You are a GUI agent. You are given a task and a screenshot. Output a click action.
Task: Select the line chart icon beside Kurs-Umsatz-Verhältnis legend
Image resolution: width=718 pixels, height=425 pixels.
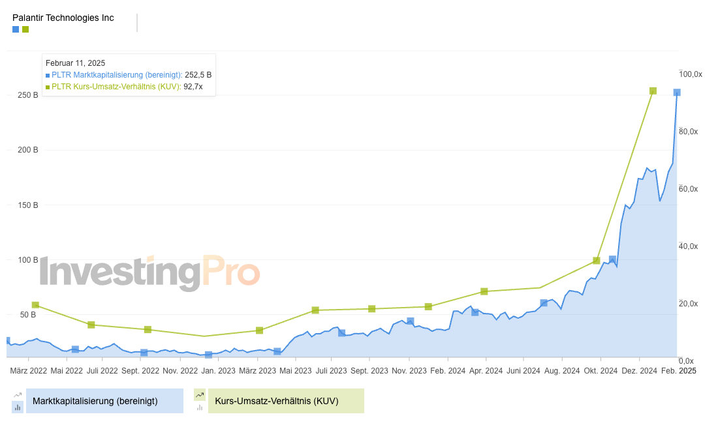coord(200,395)
